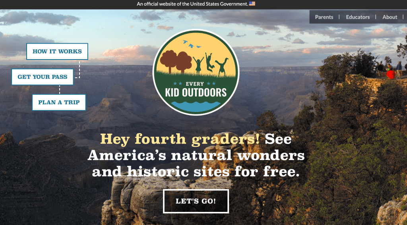This screenshot has height=225, width=407.
Task: Open the Plan a Trip button
Action: (x=59, y=102)
